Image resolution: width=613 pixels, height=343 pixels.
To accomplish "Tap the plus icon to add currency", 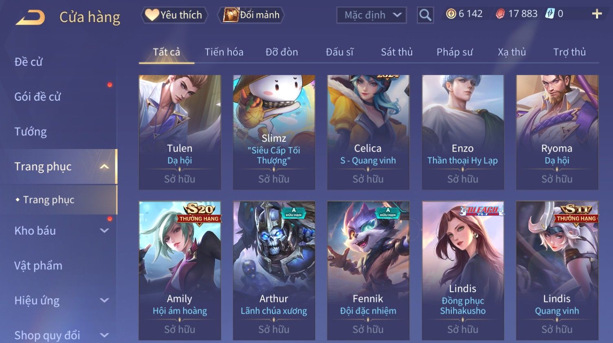I will click(597, 14).
